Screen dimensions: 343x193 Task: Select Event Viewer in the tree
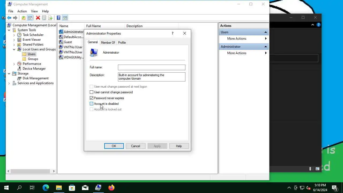[x=32, y=40]
